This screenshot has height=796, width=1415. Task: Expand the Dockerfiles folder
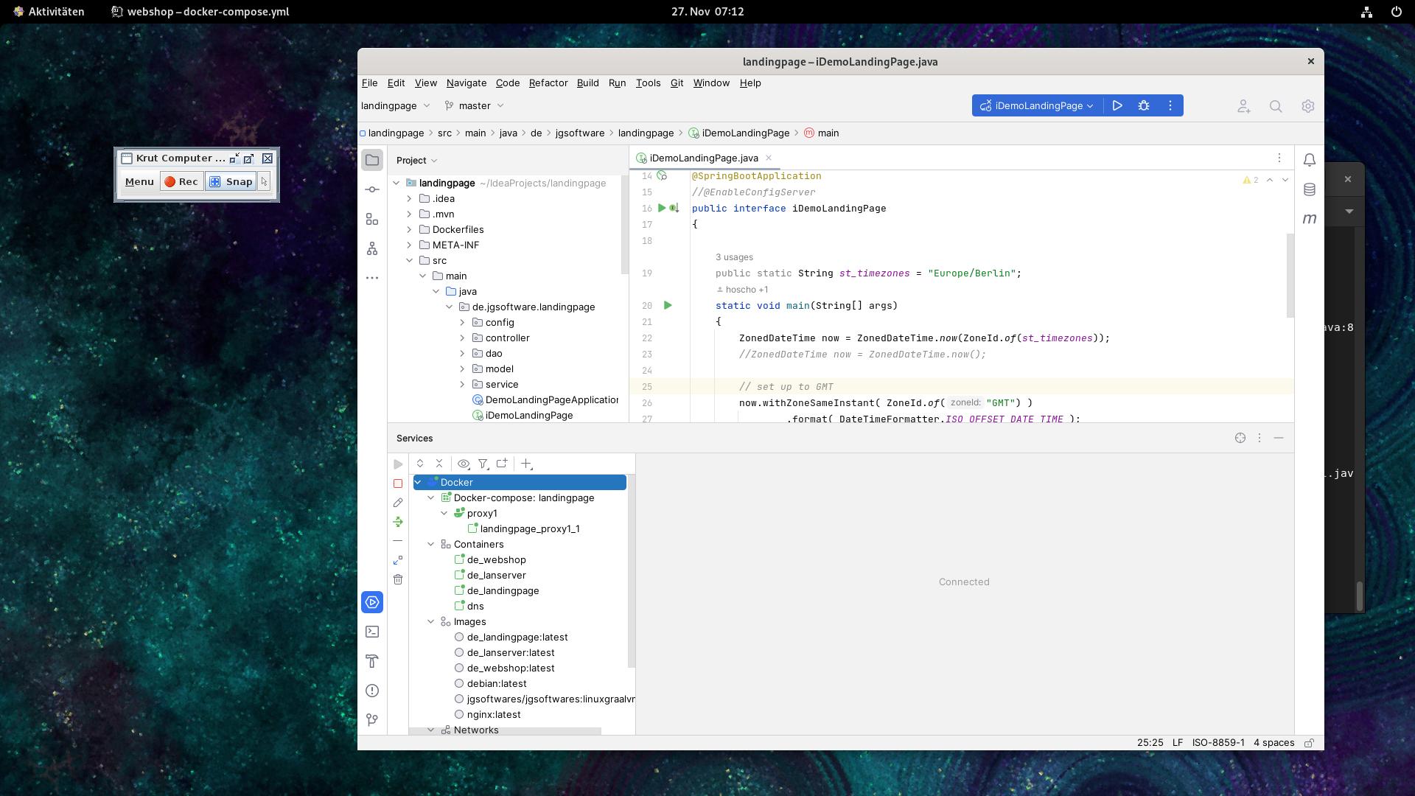point(410,229)
